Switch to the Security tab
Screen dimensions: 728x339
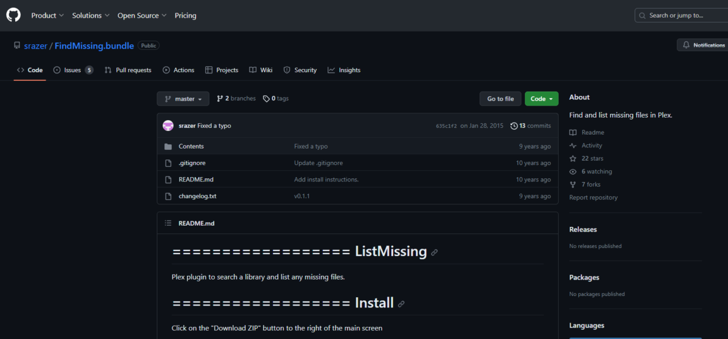[x=300, y=70]
